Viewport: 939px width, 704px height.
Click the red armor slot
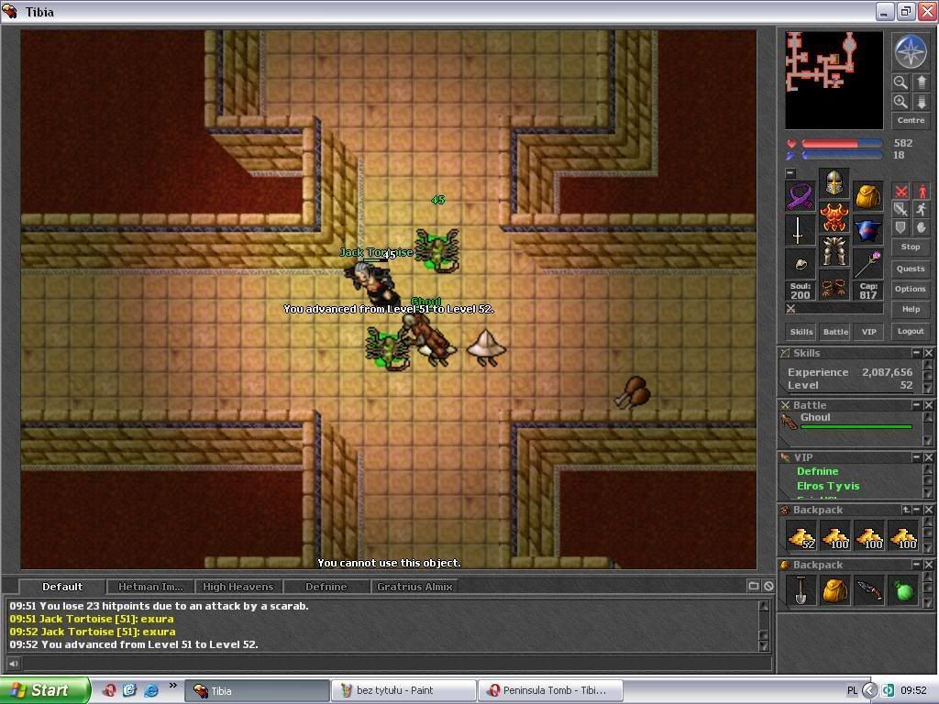834,216
